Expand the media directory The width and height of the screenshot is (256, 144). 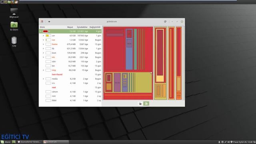[44, 79]
